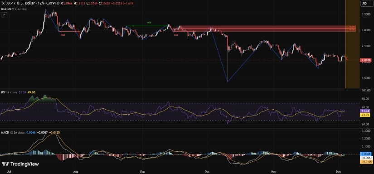
Task: Click the Sep label on time axis
Action: click(142, 171)
